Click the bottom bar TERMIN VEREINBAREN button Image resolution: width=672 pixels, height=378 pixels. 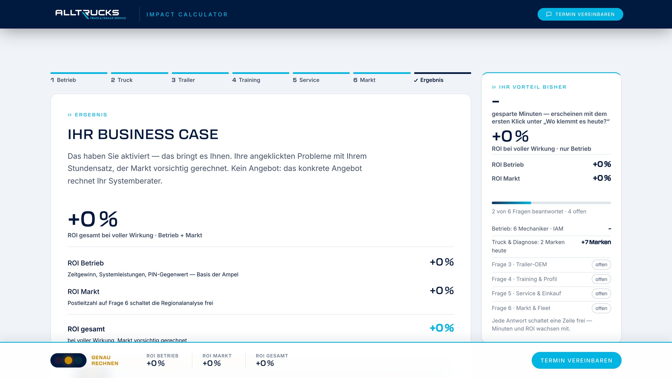click(x=577, y=360)
